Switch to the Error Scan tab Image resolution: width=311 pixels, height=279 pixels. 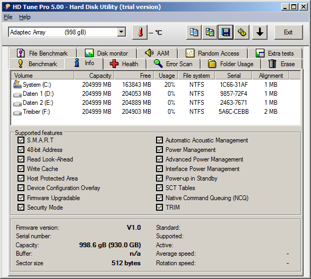pyautogui.click(x=173, y=64)
